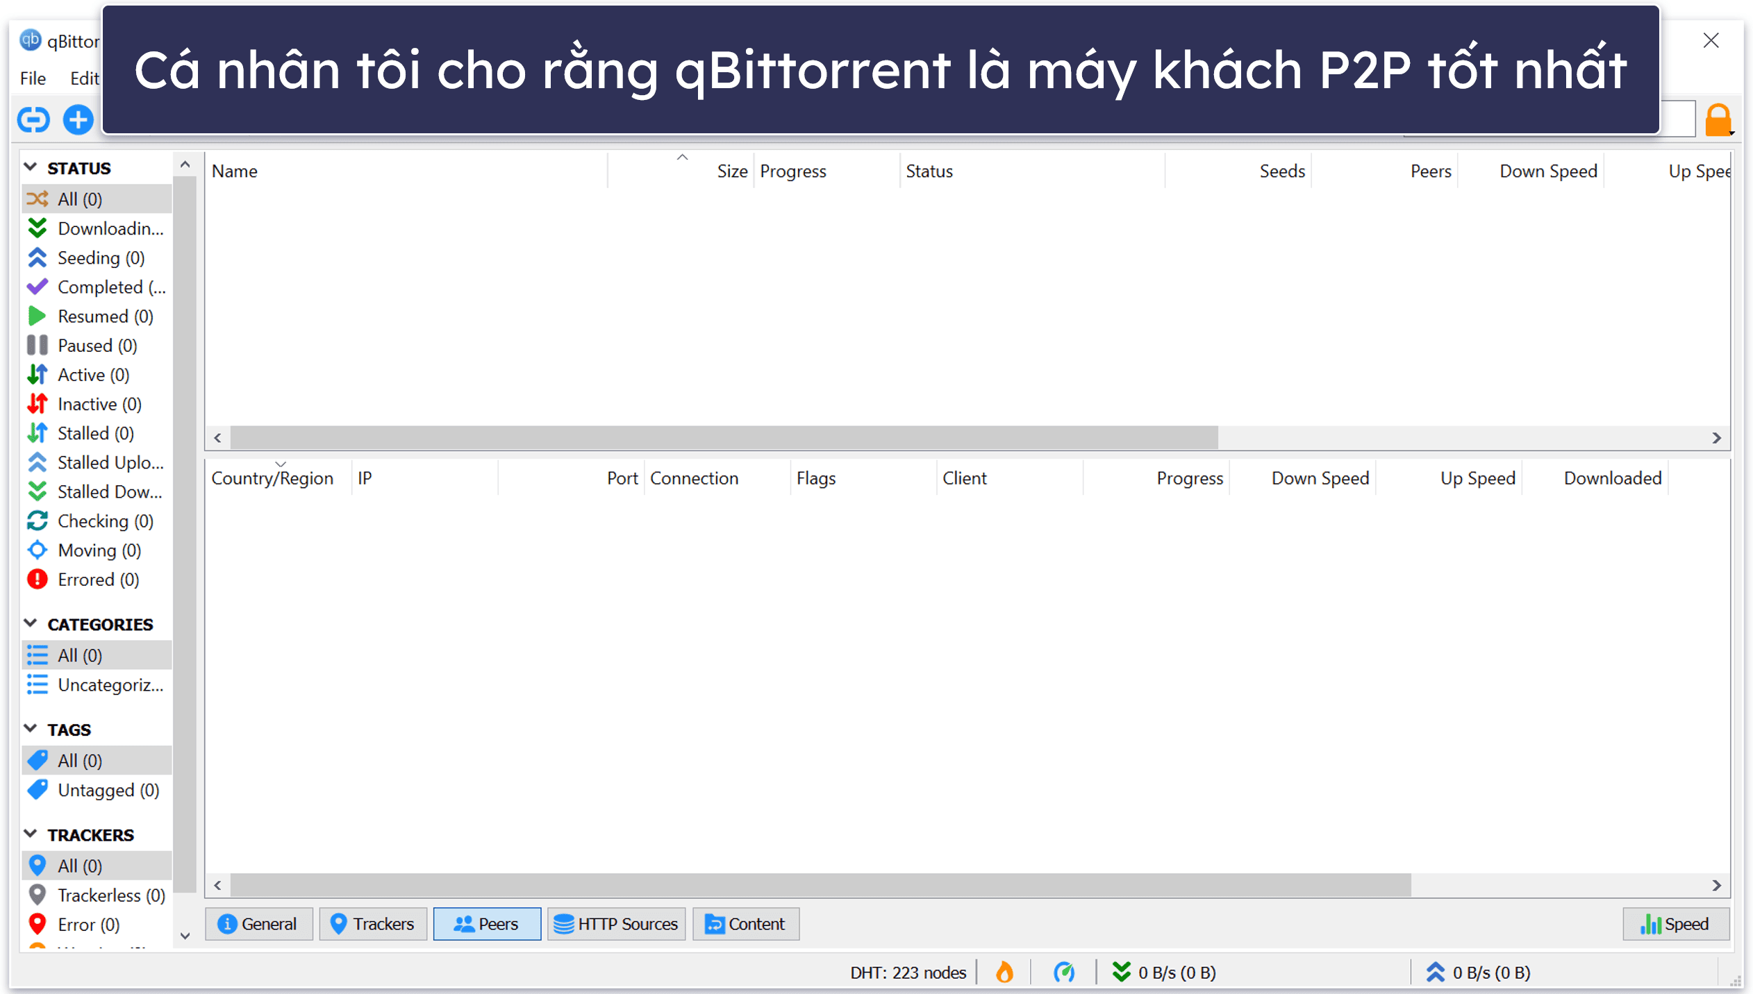
Task: Click the peers list horizontal scrollbar
Action: coord(820,884)
